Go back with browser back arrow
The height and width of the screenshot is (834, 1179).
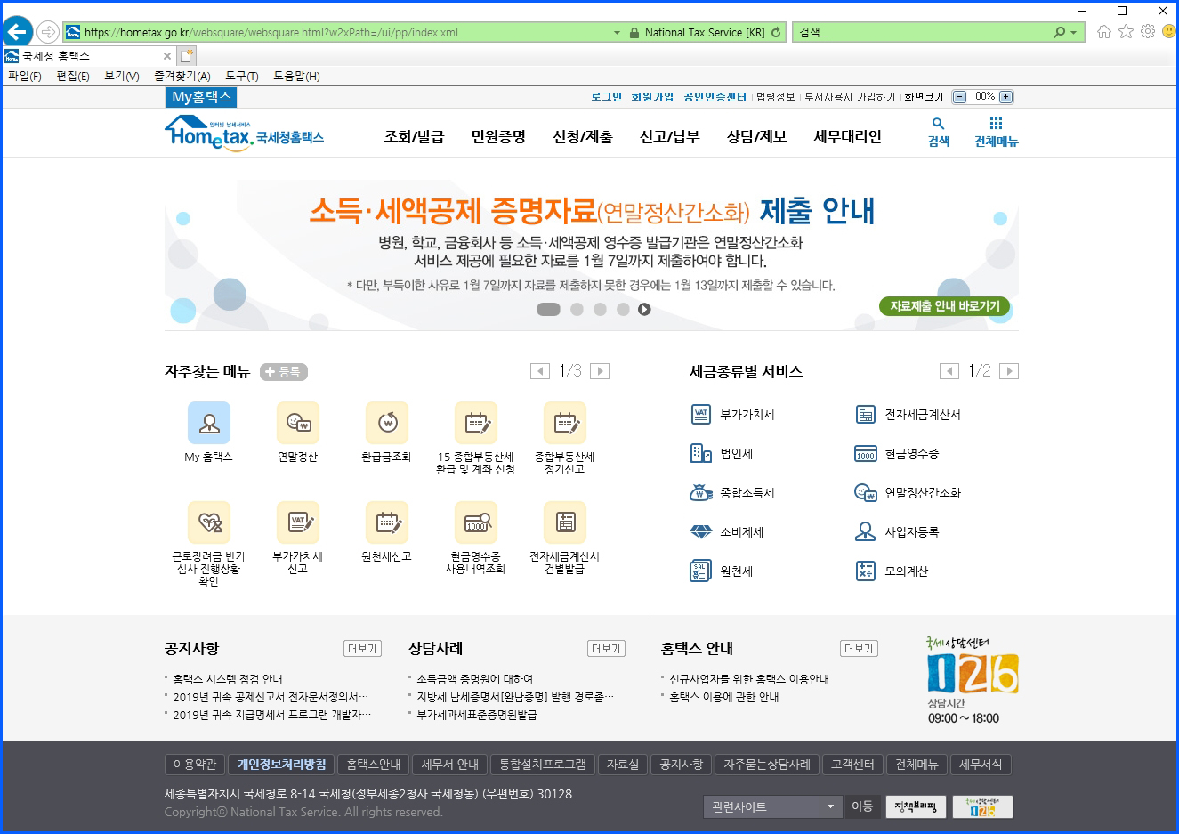click(x=17, y=32)
